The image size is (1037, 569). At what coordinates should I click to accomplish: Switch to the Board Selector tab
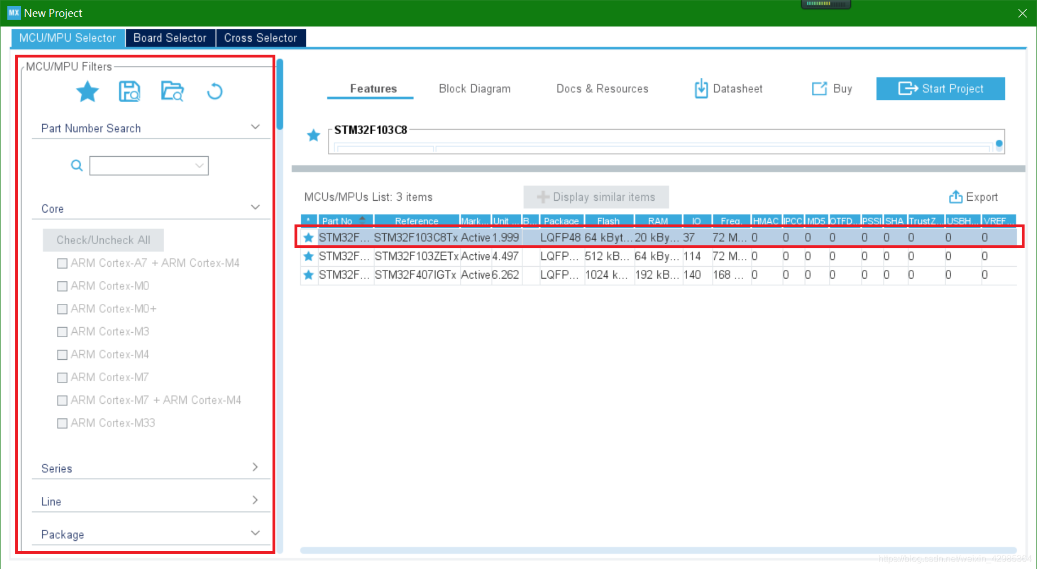tap(170, 38)
